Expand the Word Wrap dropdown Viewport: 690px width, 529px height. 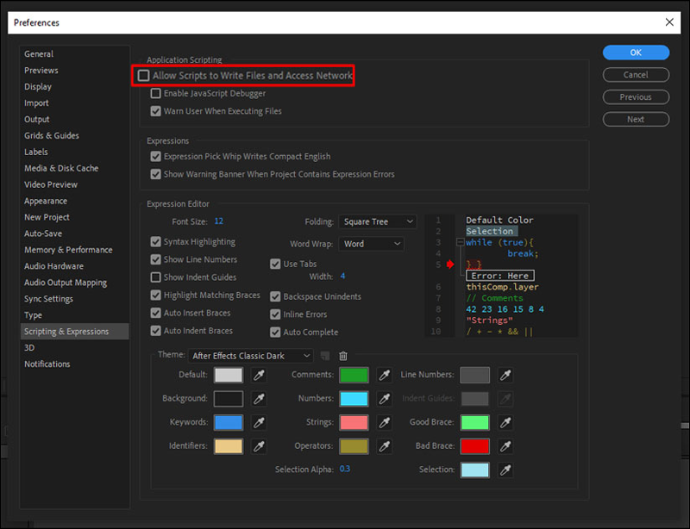[x=372, y=244]
